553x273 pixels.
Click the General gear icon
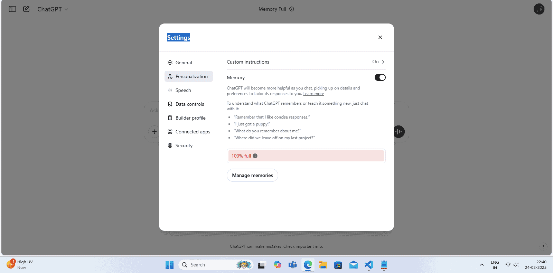[x=170, y=63]
